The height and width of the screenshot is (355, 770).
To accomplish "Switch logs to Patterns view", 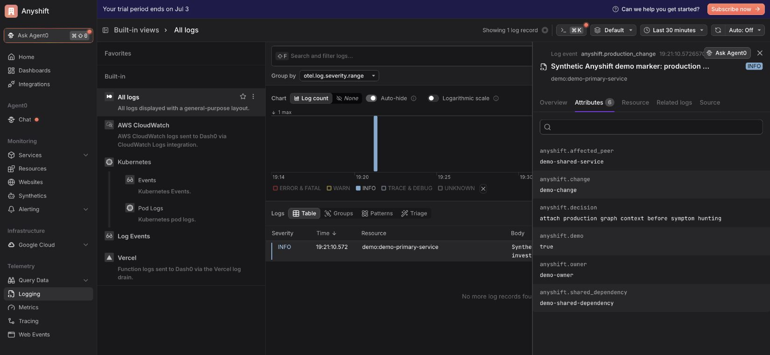I will click(x=377, y=213).
